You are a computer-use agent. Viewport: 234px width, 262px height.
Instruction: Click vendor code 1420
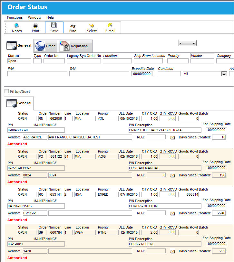tap(35, 251)
